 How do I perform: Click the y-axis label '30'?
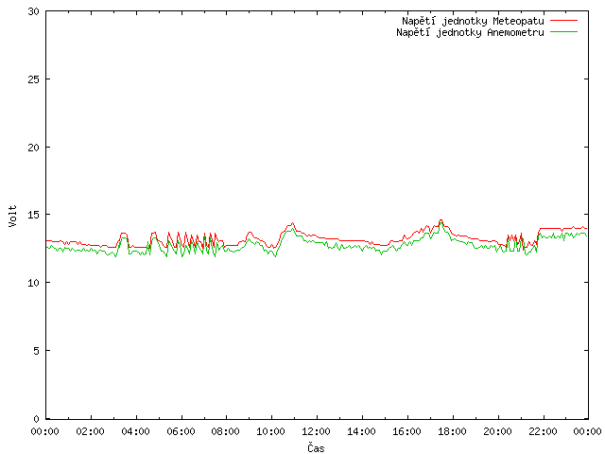pyautogui.click(x=34, y=11)
